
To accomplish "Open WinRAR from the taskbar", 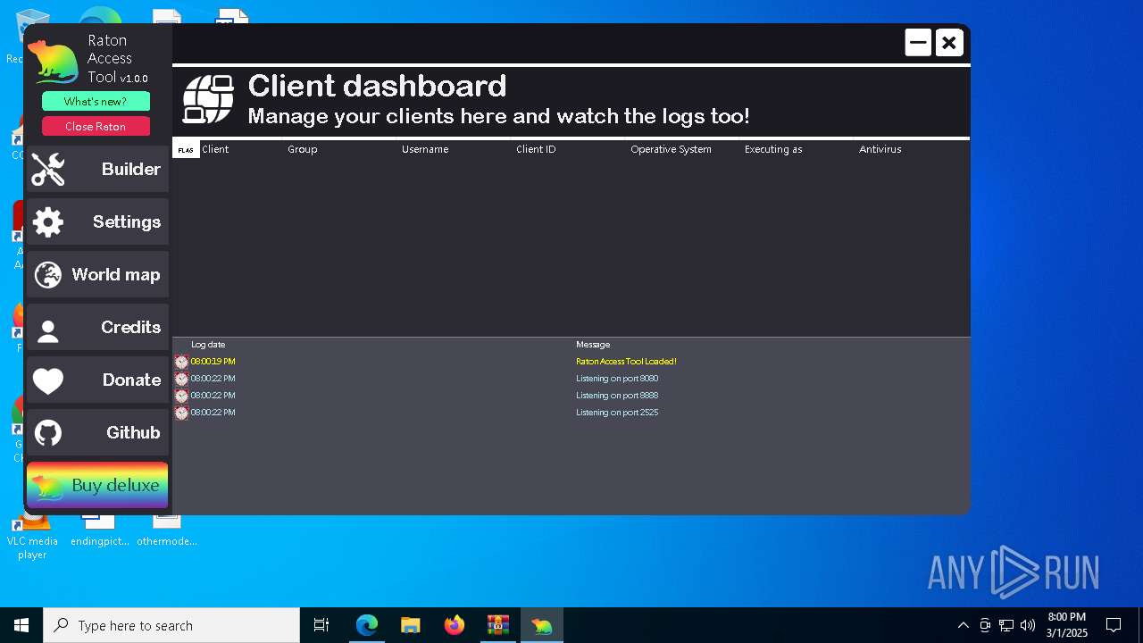I will (498, 625).
